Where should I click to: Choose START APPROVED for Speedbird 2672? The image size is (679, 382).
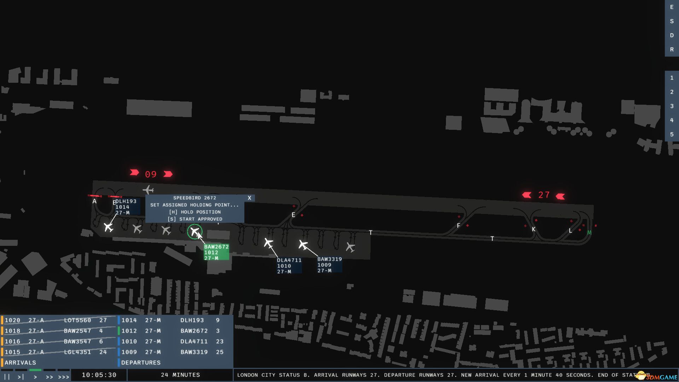point(195,219)
